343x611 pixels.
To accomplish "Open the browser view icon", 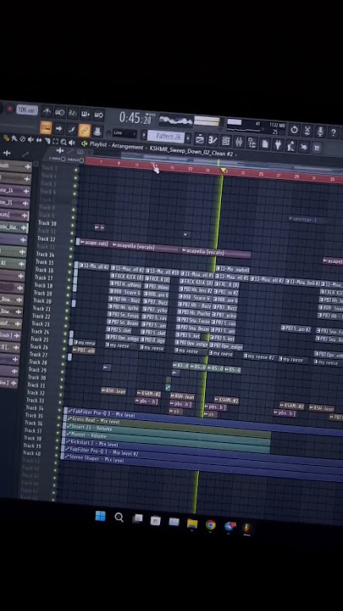I will (252, 143).
